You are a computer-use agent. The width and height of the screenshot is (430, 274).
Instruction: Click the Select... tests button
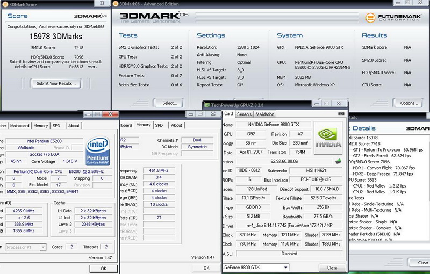pos(169,103)
